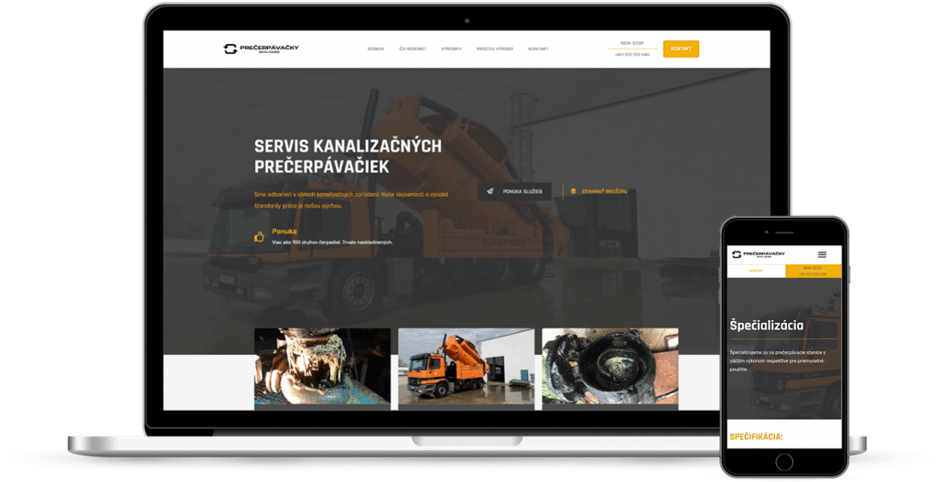
Task: Tap the Kontakt button on the phone screen
Action: [756, 271]
